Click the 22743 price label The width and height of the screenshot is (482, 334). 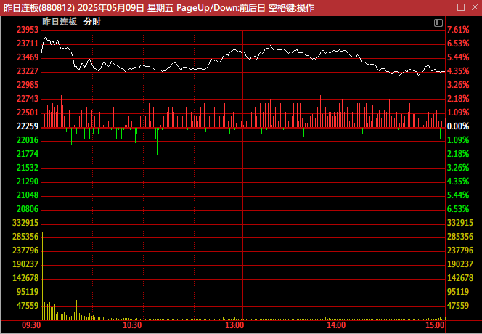[28, 99]
